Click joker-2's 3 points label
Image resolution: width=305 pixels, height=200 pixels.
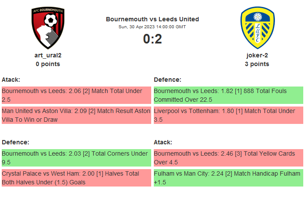click(x=257, y=64)
